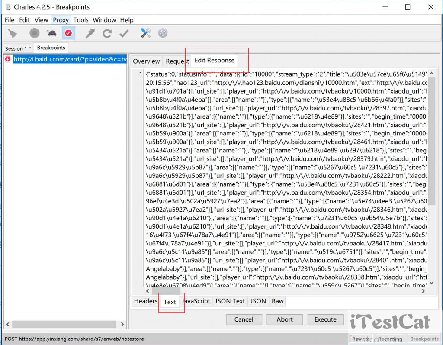Click request list horizontal scrollbar thumb
This screenshot has width=443, height=345.
(x=64, y=324)
